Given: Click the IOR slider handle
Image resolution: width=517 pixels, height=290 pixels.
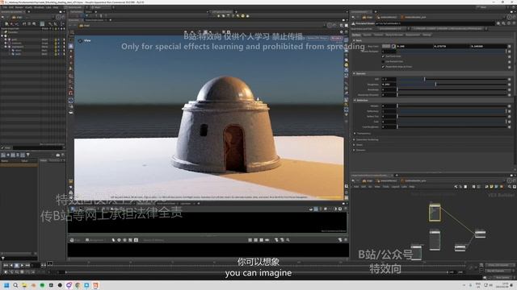Looking at the screenshot, I should [x=424, y=79].
